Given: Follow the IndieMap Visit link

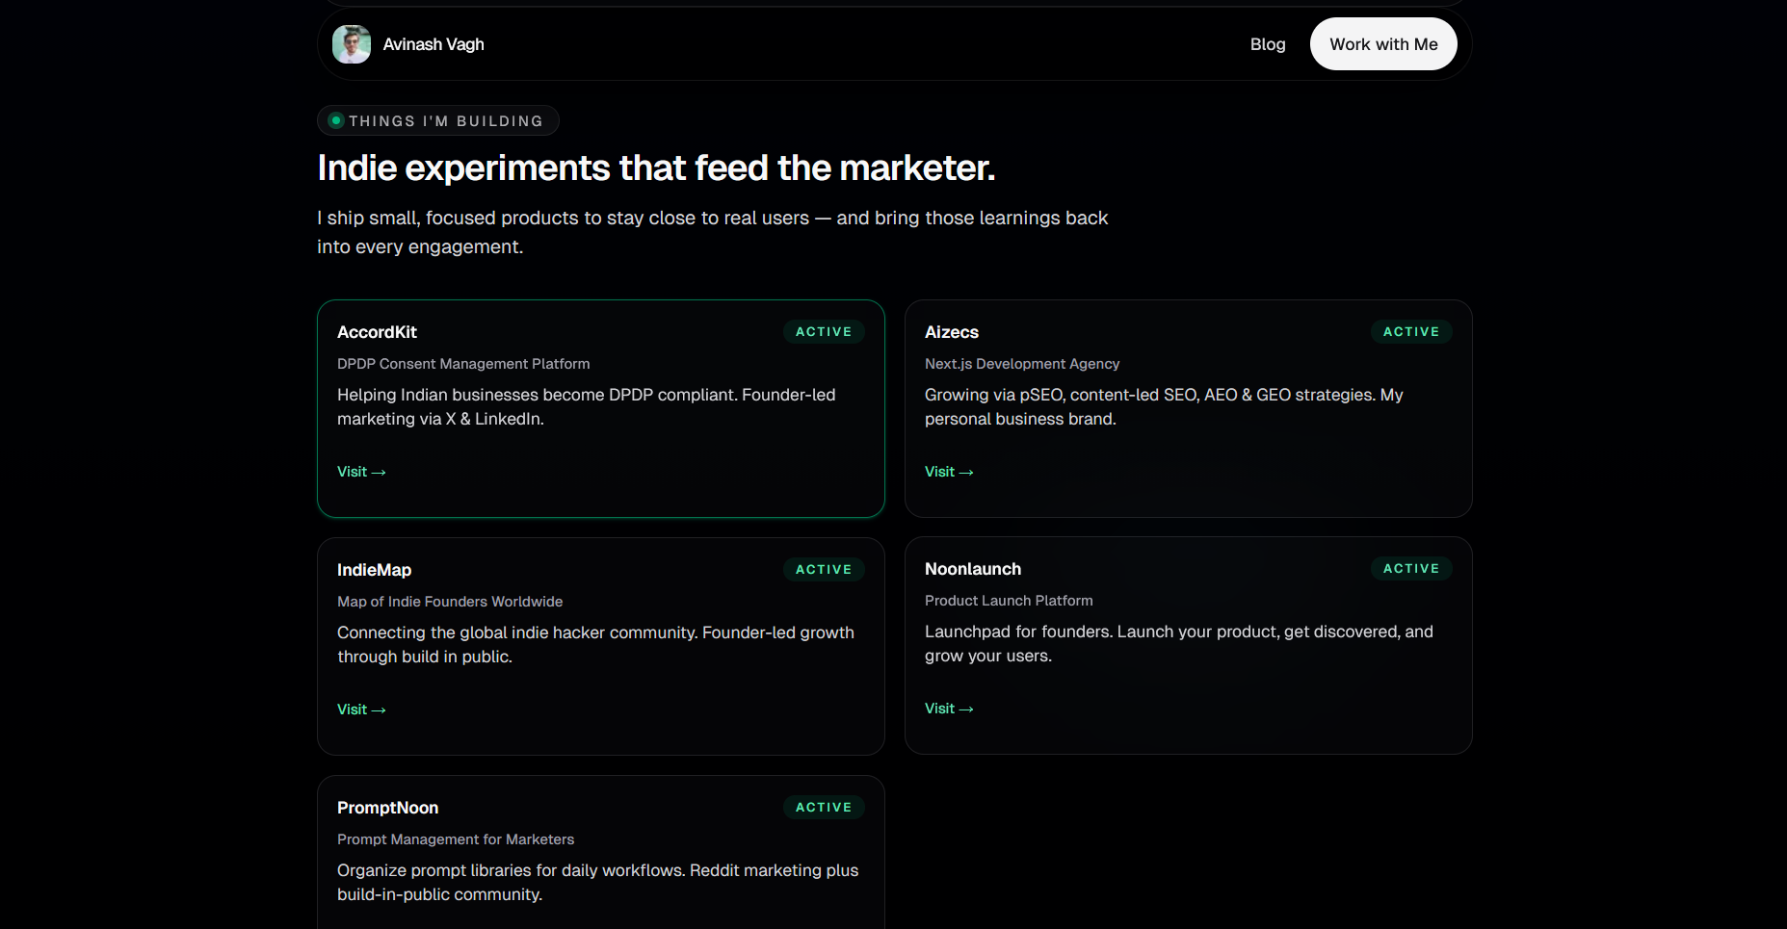Looking at the screenshot, I should click(360, 710).
